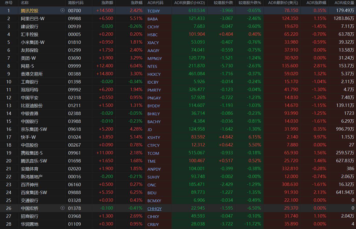Select the 小米集团-W row name
The height and width of the screenshot is (229, 356).
(33, 42)
